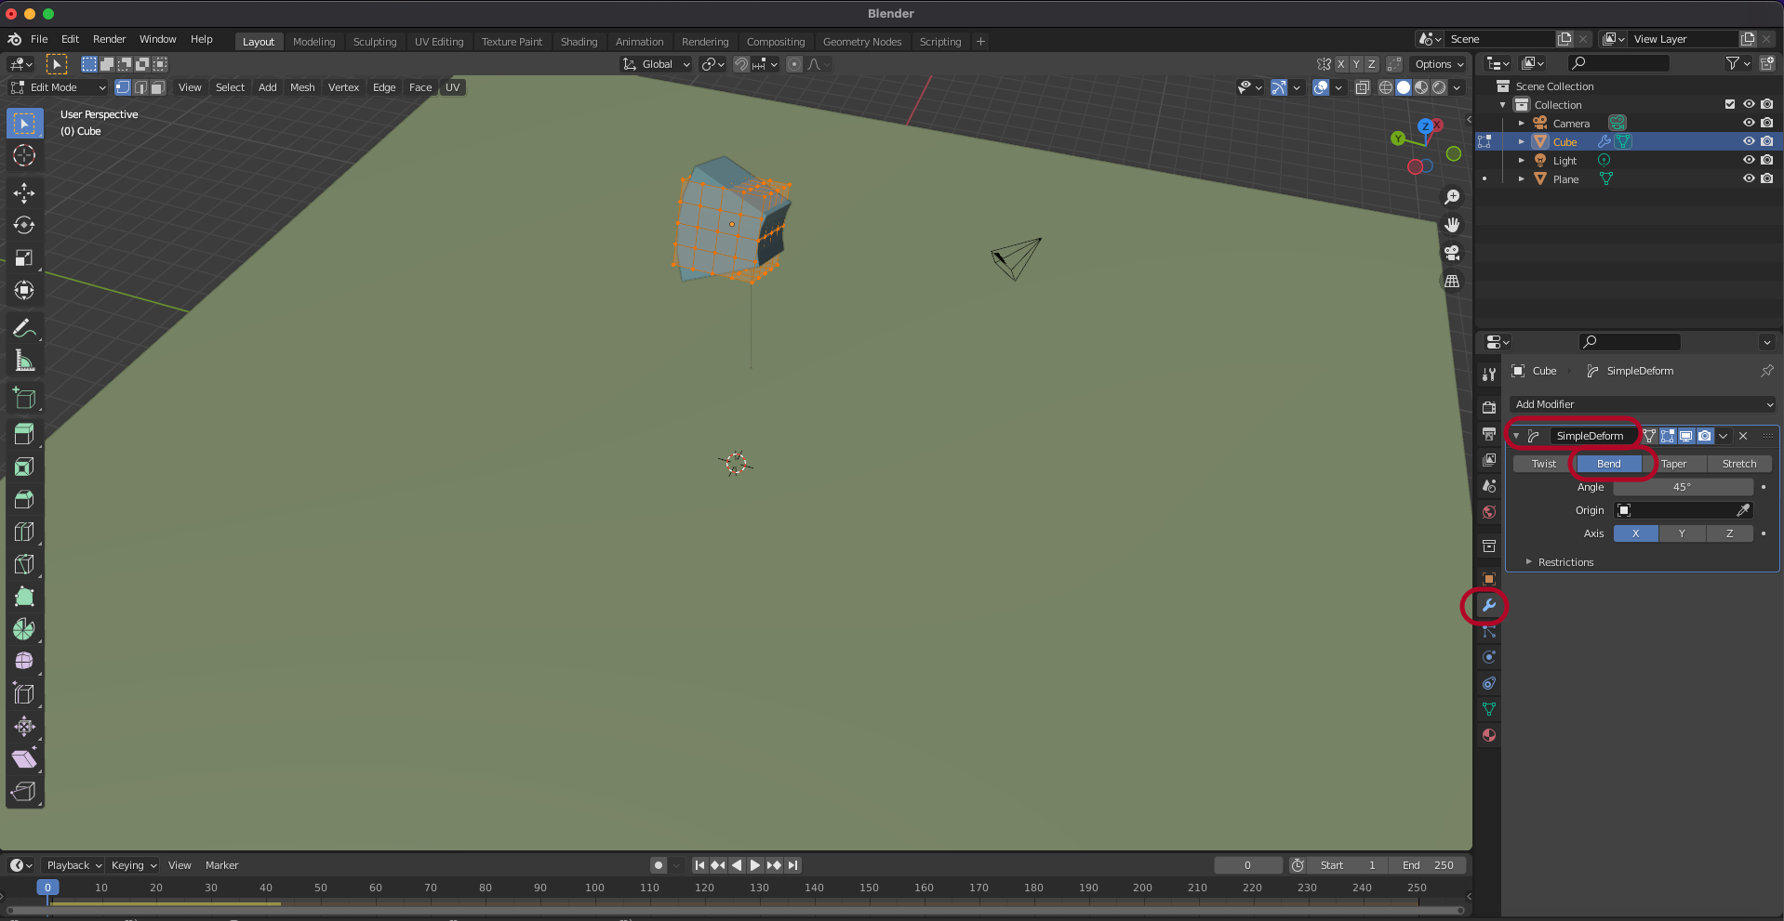Toggle camera view icon in viewport

click(x=1452, y=253)
